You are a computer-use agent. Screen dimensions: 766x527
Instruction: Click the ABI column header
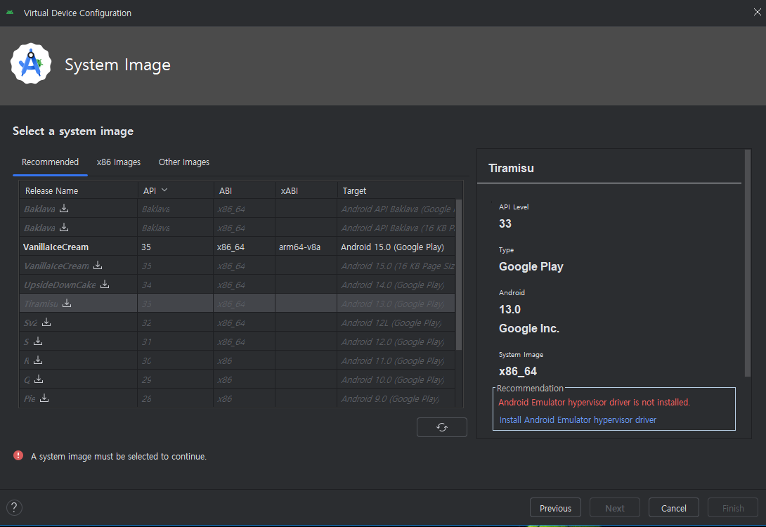point(245,190)
